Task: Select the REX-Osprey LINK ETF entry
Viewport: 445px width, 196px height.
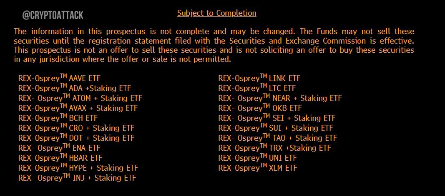Action: click(x=259, y=78)
